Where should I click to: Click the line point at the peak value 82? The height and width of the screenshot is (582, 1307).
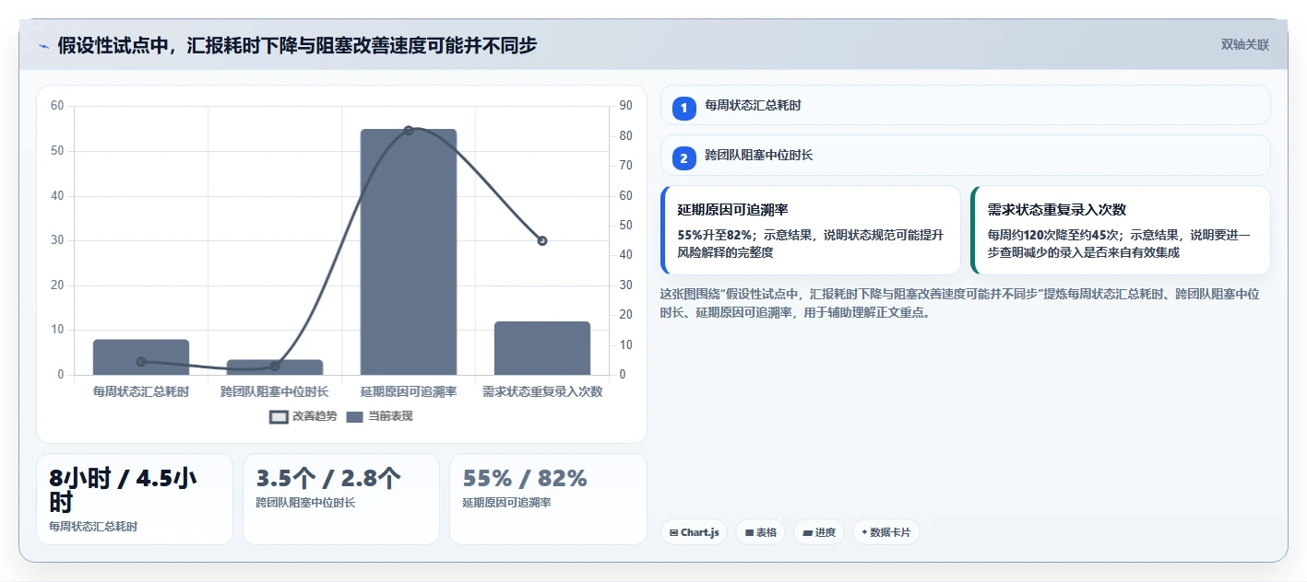click(x=409, y=130)
